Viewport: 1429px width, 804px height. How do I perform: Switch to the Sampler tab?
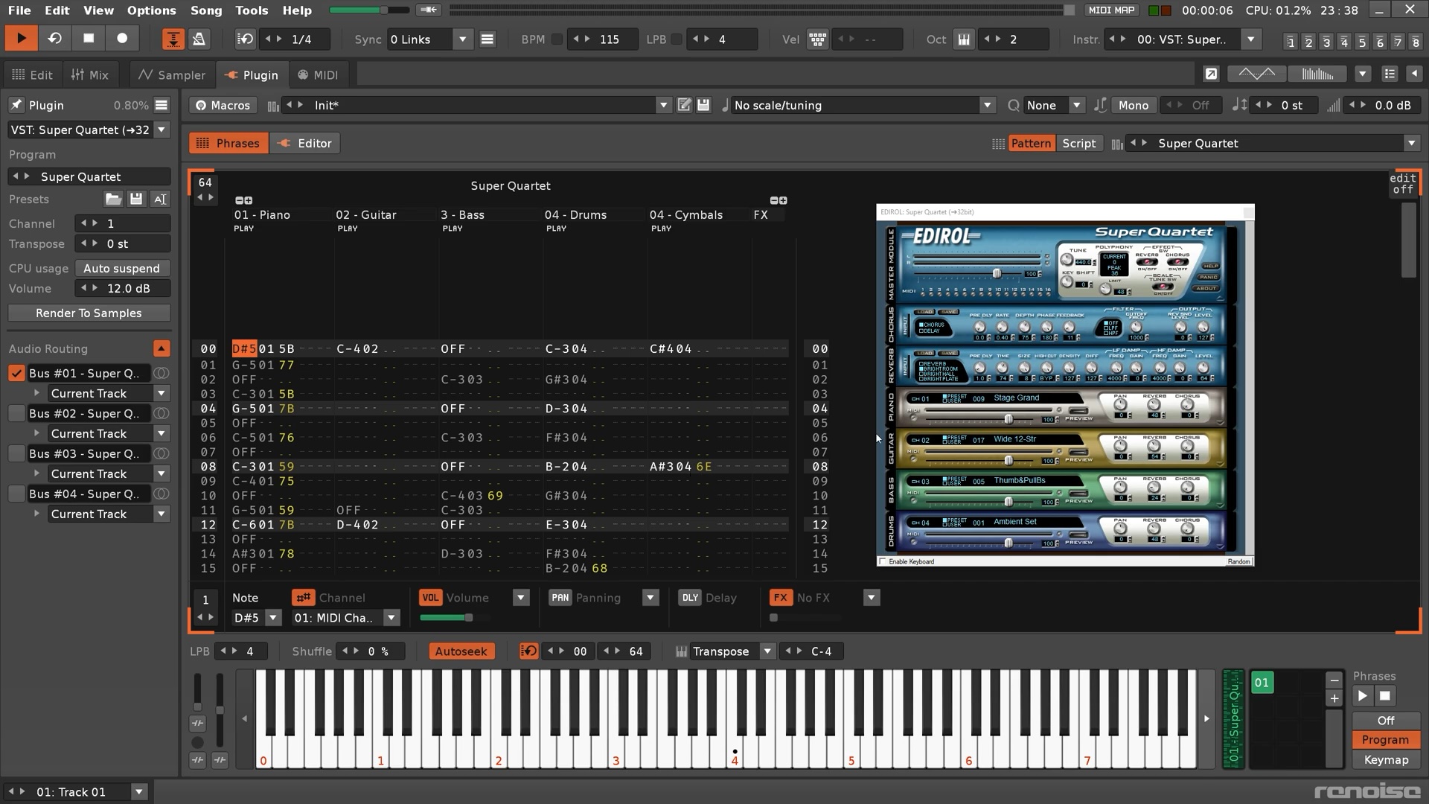click(172, 74)
